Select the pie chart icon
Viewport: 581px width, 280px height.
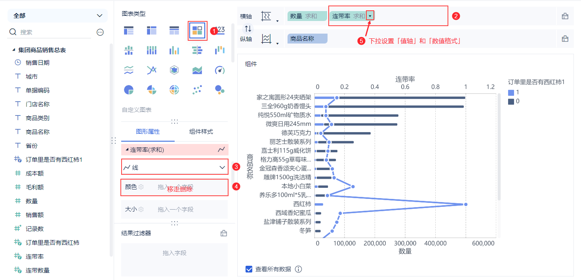click(129, 90)
